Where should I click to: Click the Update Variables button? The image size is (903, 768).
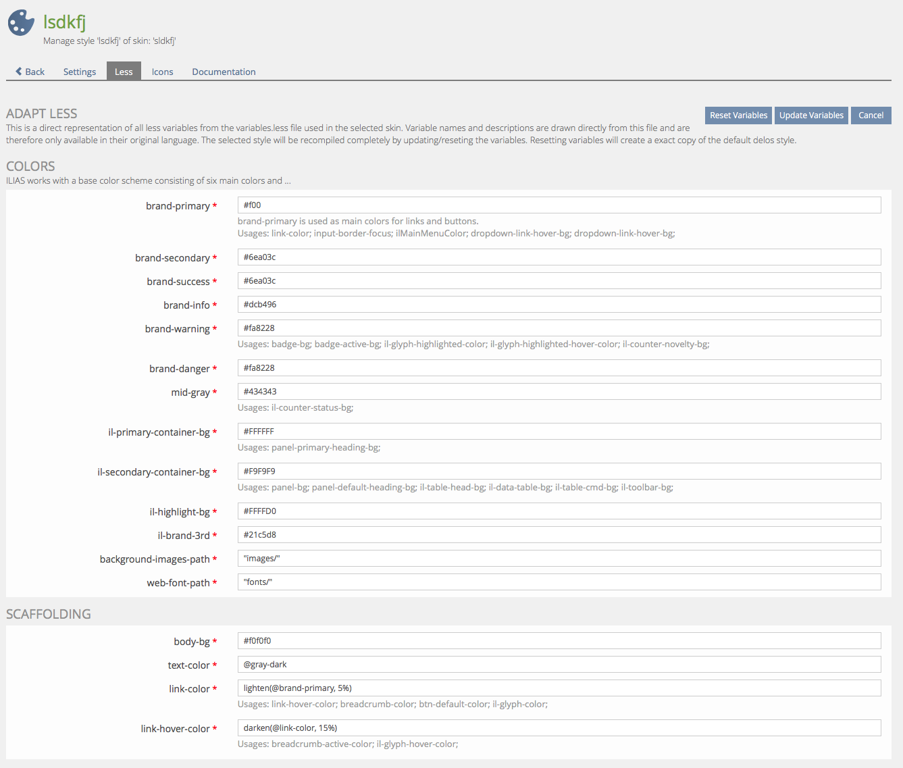click(811, 116)
